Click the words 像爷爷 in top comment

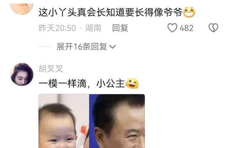pos(168,12)
